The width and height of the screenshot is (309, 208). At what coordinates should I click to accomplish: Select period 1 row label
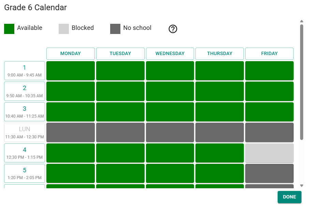(x=24, y=70)
